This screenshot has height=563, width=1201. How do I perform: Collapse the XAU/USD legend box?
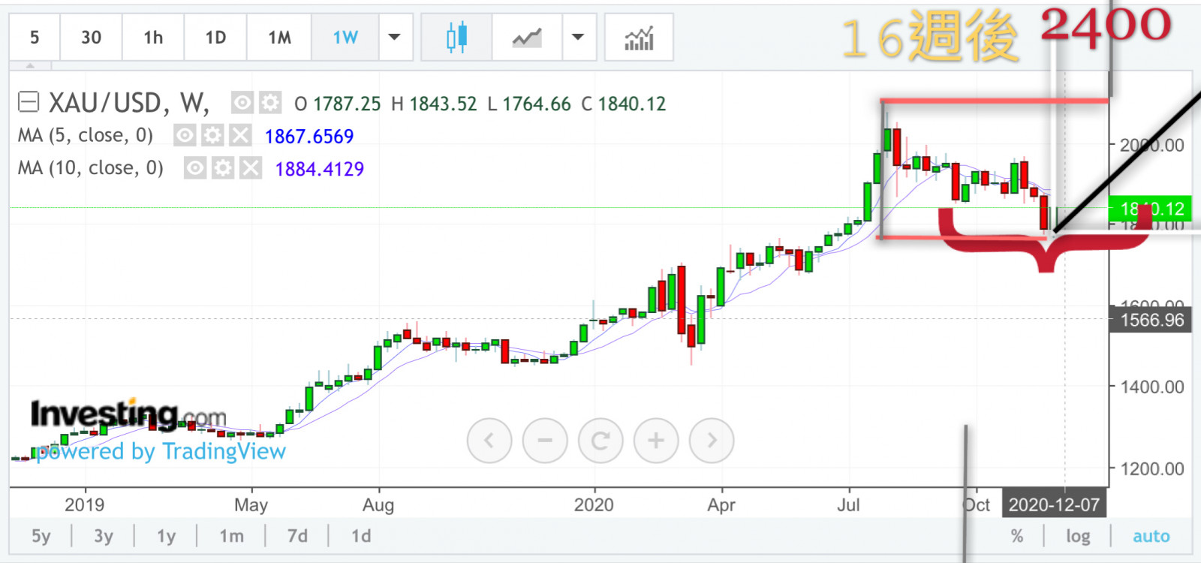pyautogui.click(x=29, y=102)
